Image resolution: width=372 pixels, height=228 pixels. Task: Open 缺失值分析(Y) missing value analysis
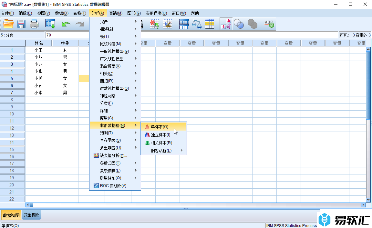click(115, 155)
